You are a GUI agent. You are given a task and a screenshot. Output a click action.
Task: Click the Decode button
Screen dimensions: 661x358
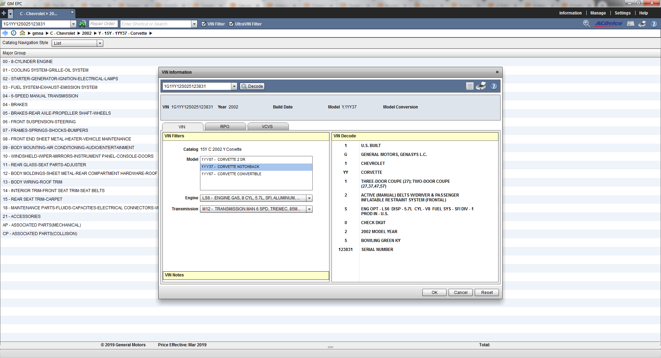pyautogui.click(x=252, y=86)
